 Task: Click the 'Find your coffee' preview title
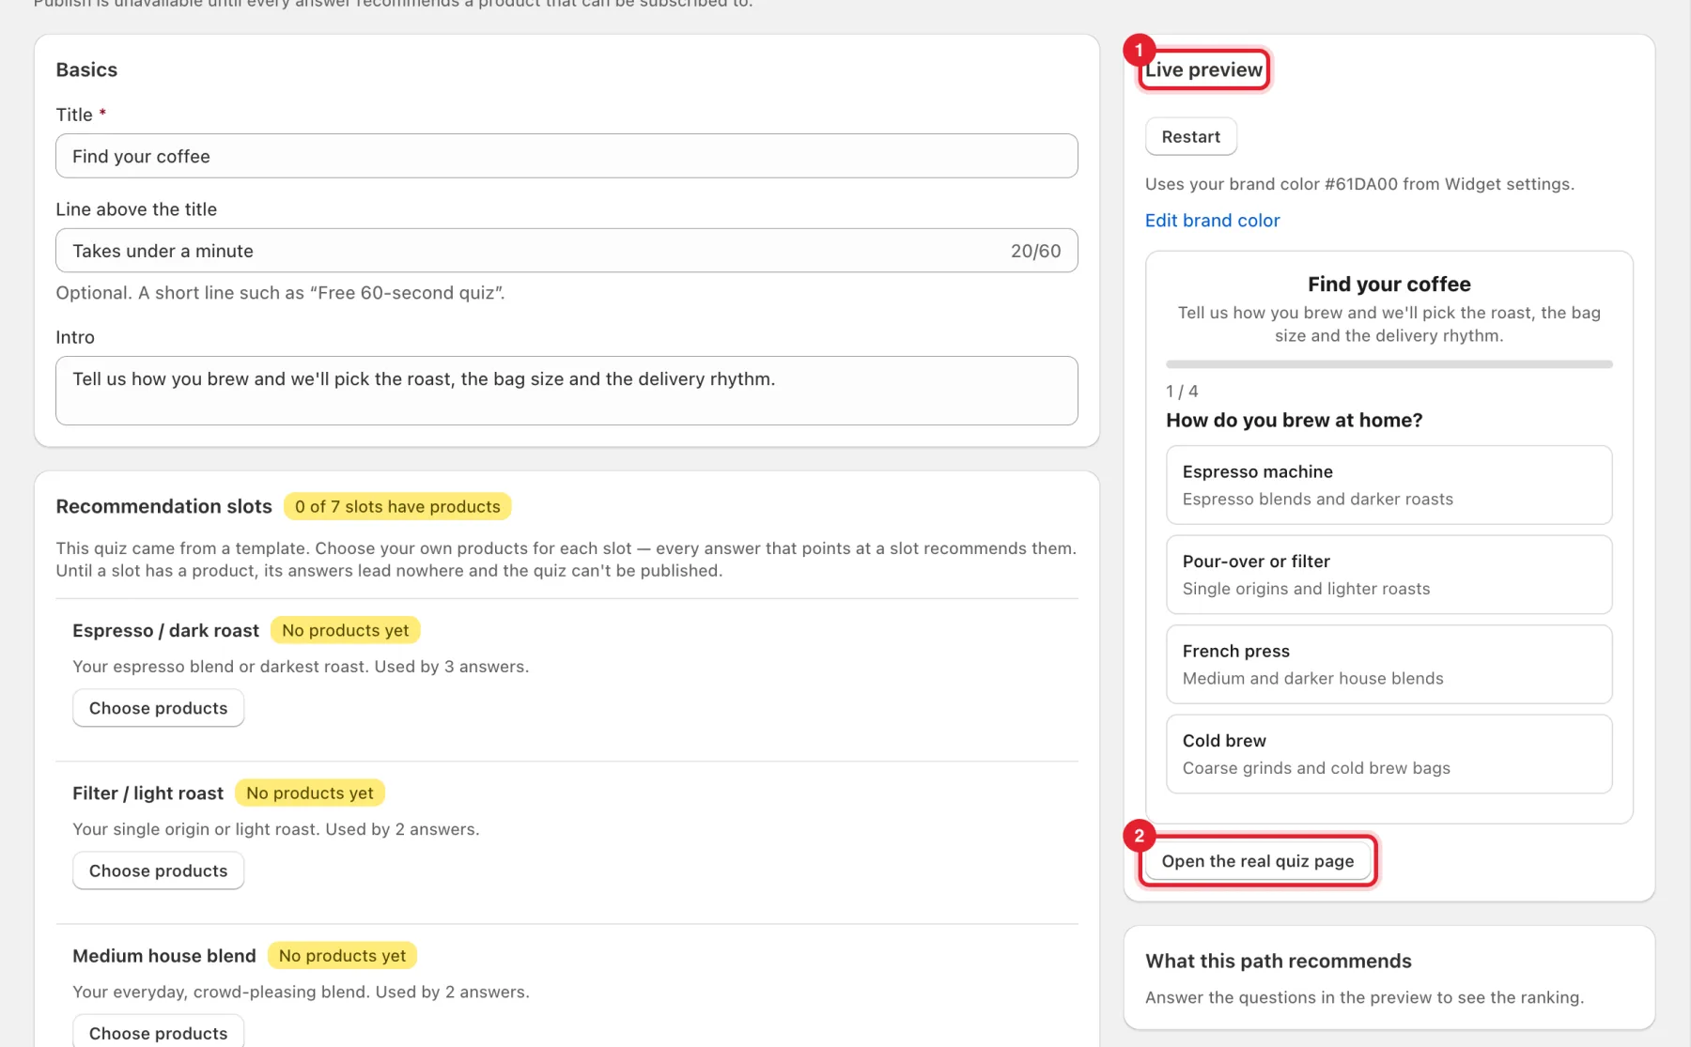tap(1388, 284)
